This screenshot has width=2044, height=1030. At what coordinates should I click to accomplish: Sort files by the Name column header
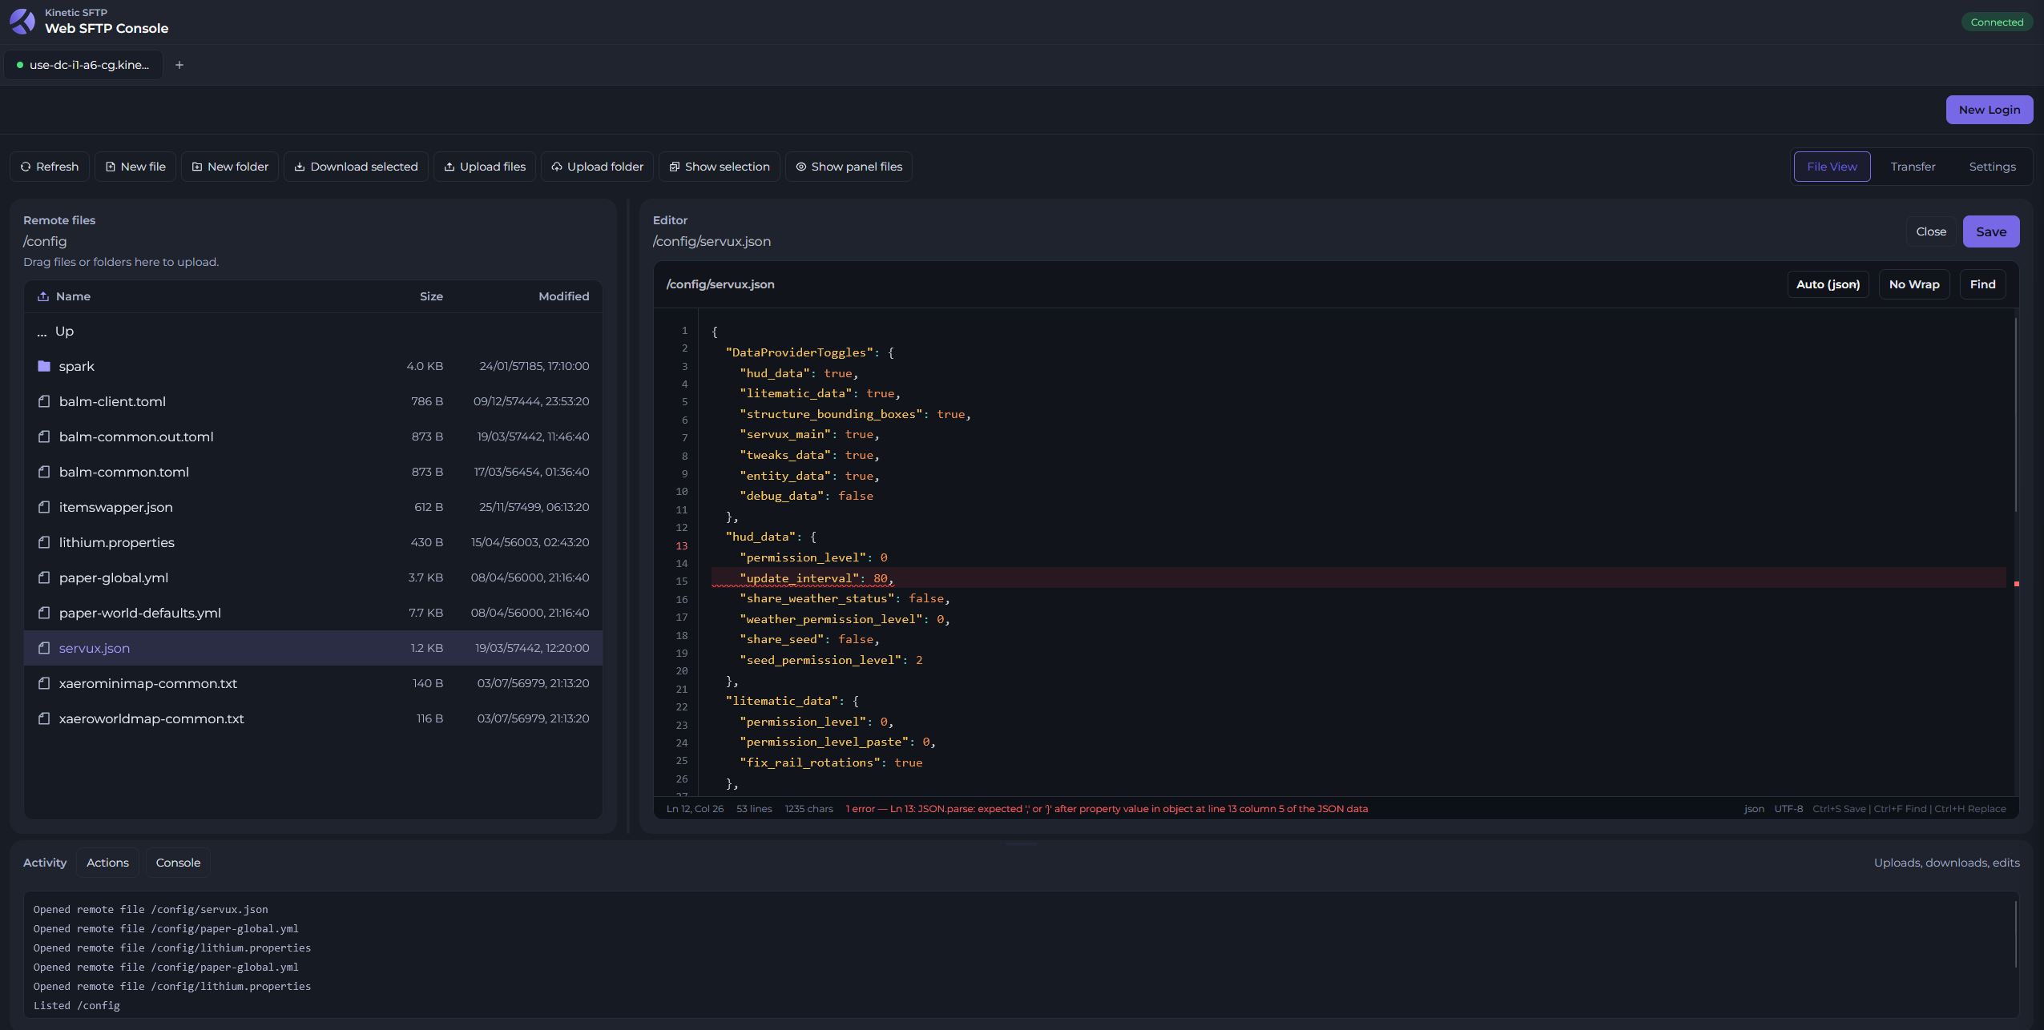[x=73, y=296]
